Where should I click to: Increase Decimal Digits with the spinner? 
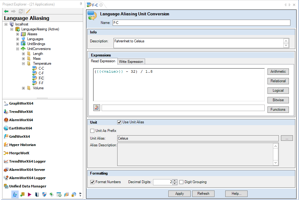pyautogui.click(x=174, y=180)
